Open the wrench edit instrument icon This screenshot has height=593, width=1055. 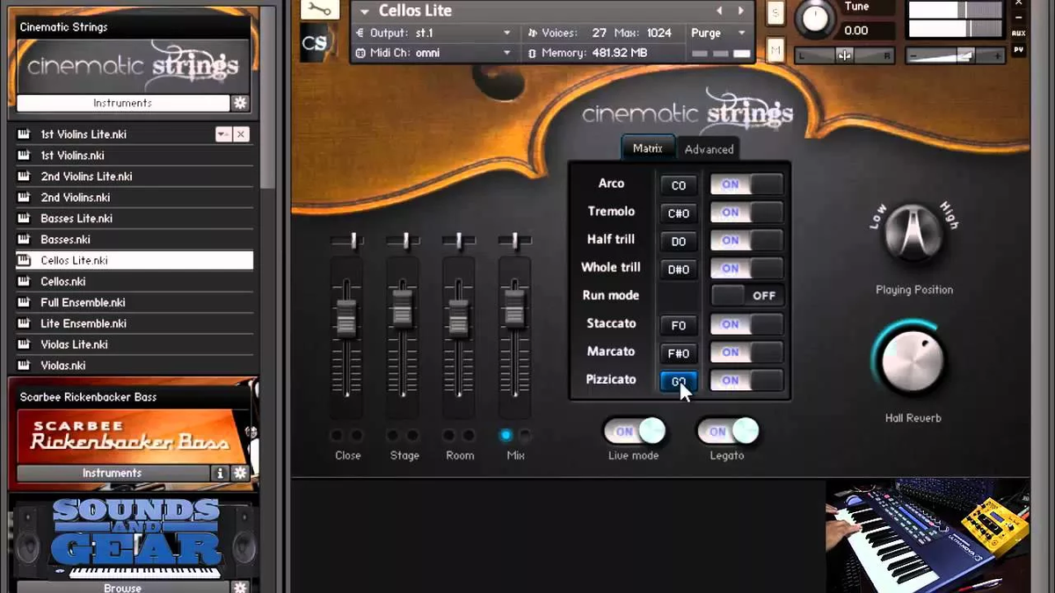click(x=320, y=10)
